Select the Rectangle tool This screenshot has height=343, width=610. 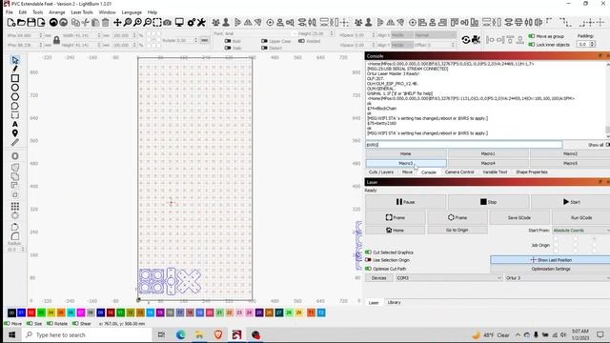pyautogui.click(x=15, y=78)
